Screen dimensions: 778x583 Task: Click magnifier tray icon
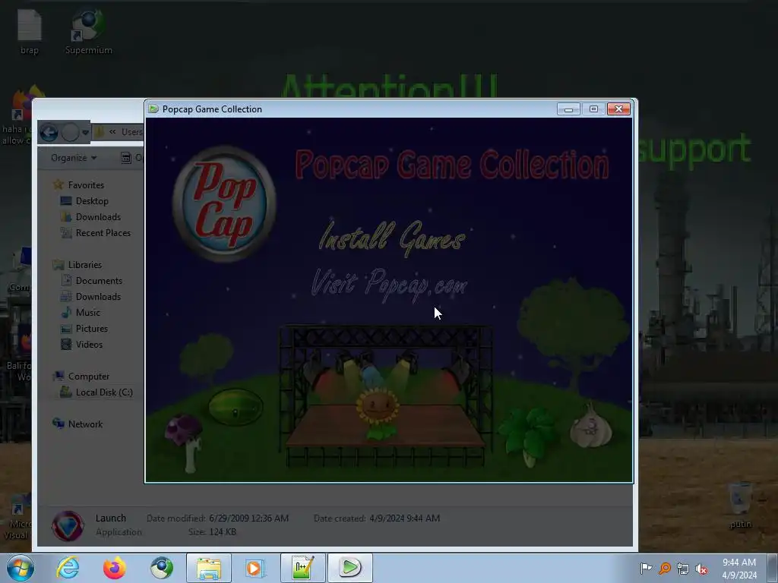[x=665, y=568]
